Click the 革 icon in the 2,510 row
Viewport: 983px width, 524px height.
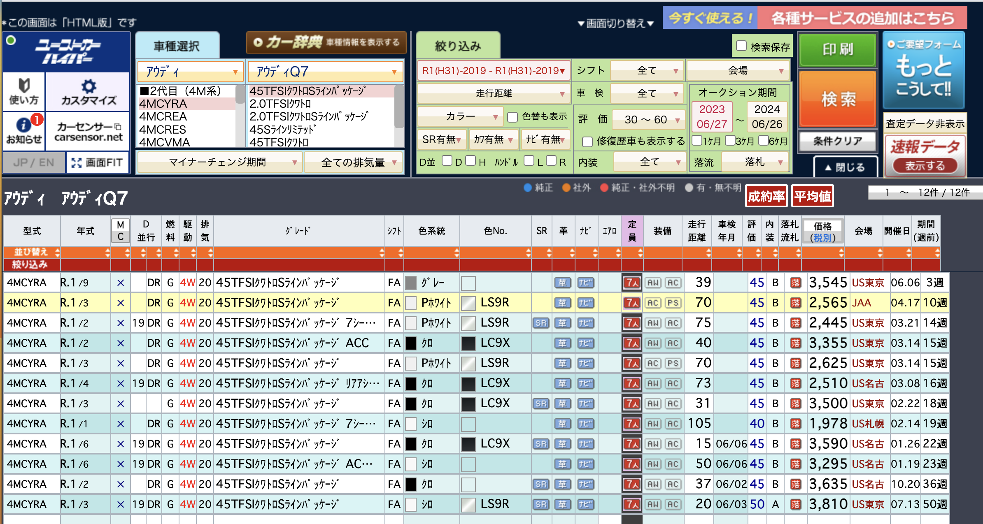(x=562, y=383)
